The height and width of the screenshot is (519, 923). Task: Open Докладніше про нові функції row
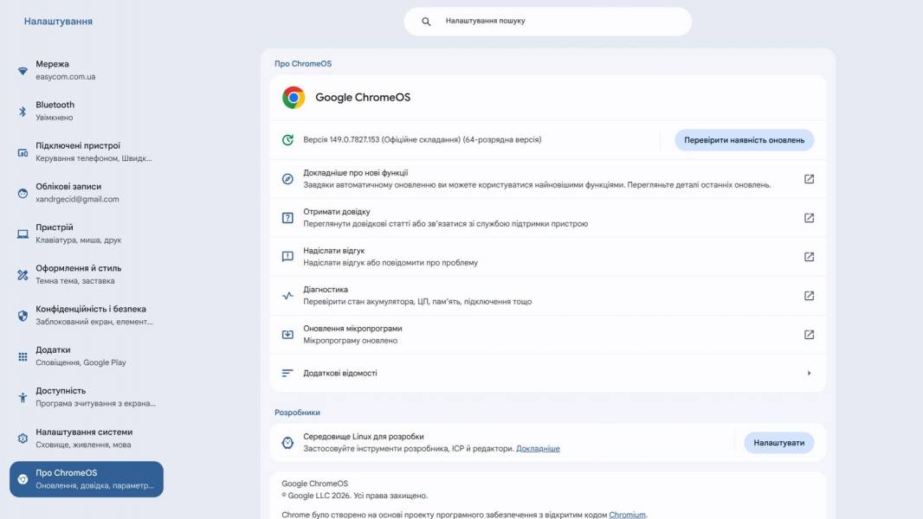pyautogui.click(x=547, y=179)
